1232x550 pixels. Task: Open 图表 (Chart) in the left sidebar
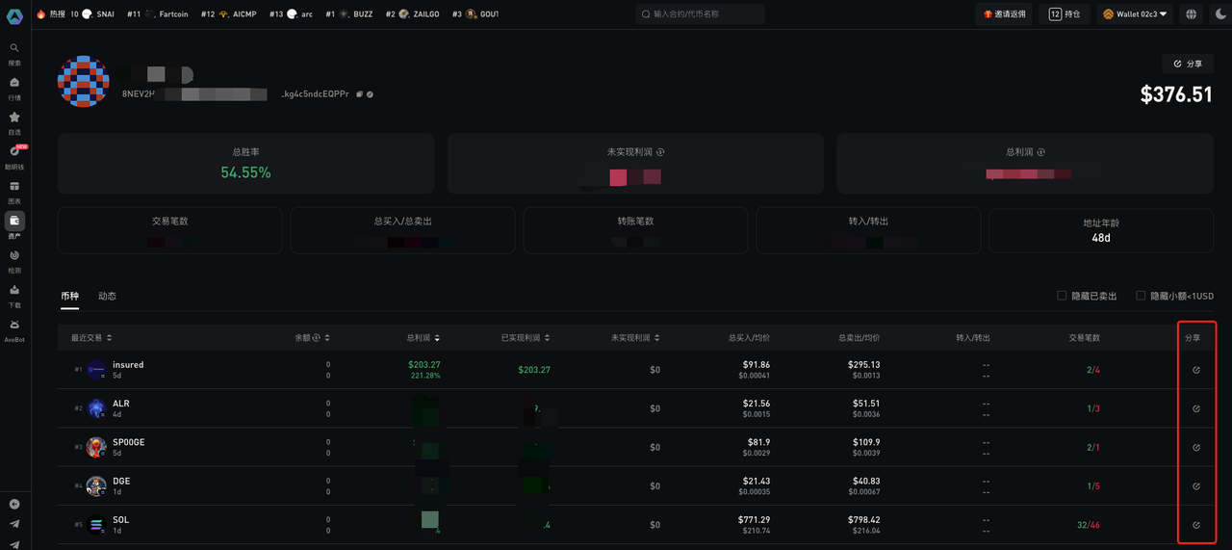click(14, 190)
